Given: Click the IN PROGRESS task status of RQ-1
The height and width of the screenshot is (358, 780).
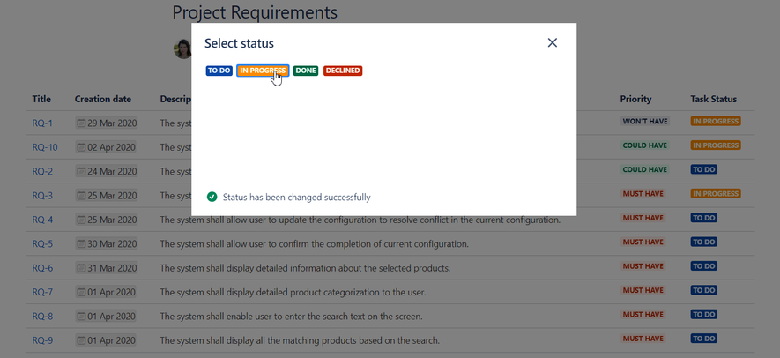Looking at the screenshot, I should (x=716, y=121).
